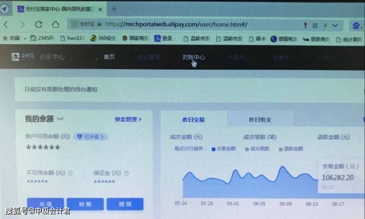The height and width of the screenshot is (219, 365).
Task: Click the browser forward arrow
Action: 22,25
